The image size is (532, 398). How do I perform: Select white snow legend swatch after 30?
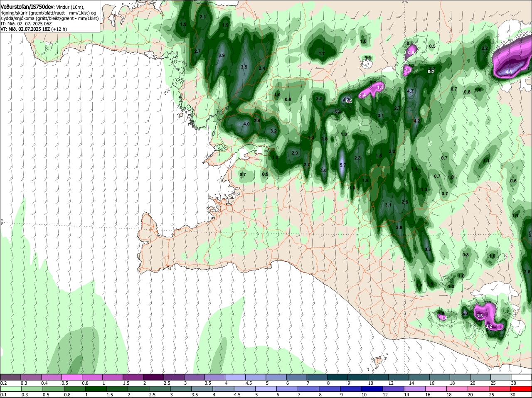521,377
